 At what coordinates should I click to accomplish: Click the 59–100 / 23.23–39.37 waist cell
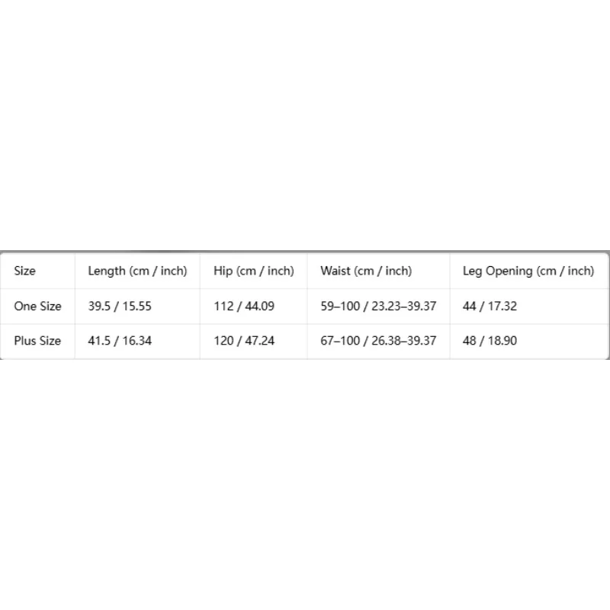coord(378,307)
